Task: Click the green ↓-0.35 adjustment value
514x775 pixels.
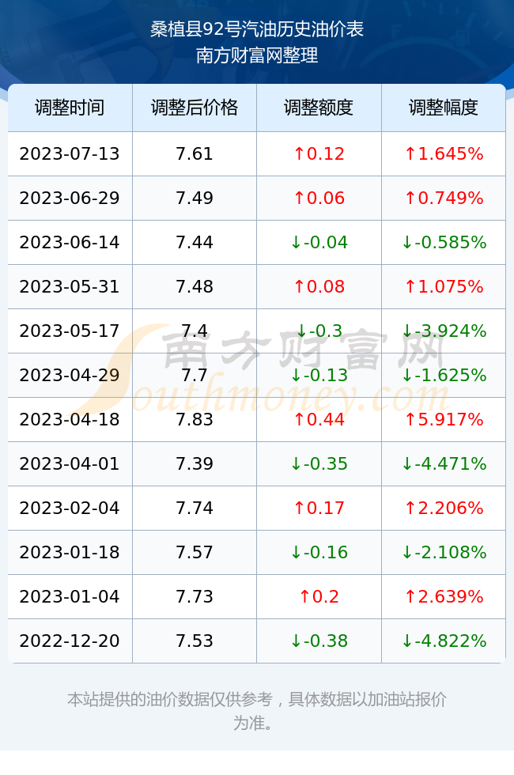Action: click(x=319, y=463)
